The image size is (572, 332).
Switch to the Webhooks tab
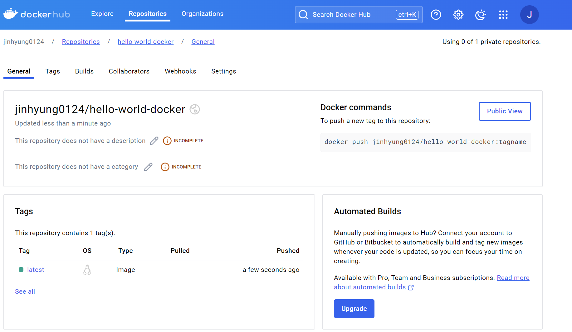(x=180, y=71)
